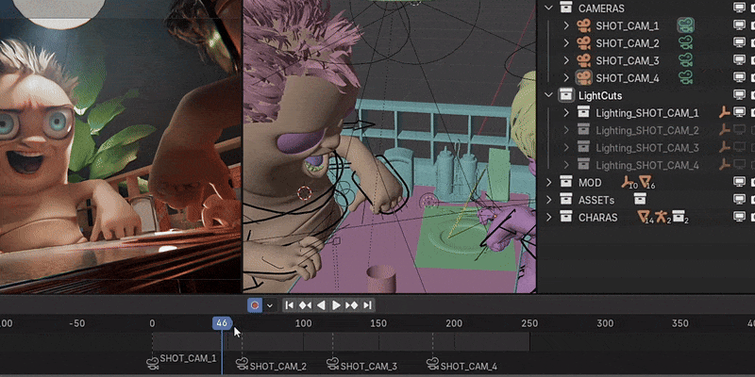Image resolution: width=755 pixels, height=377 pixels.
Task: Click frame 200 on the timeline ruler
Action: [x=454, y=323]
